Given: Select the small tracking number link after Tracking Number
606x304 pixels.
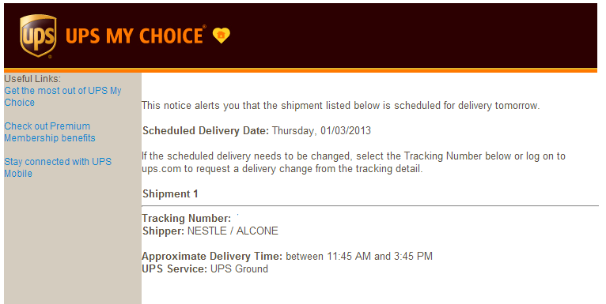Looking at the screenshot, I should [x=237, y=215].
